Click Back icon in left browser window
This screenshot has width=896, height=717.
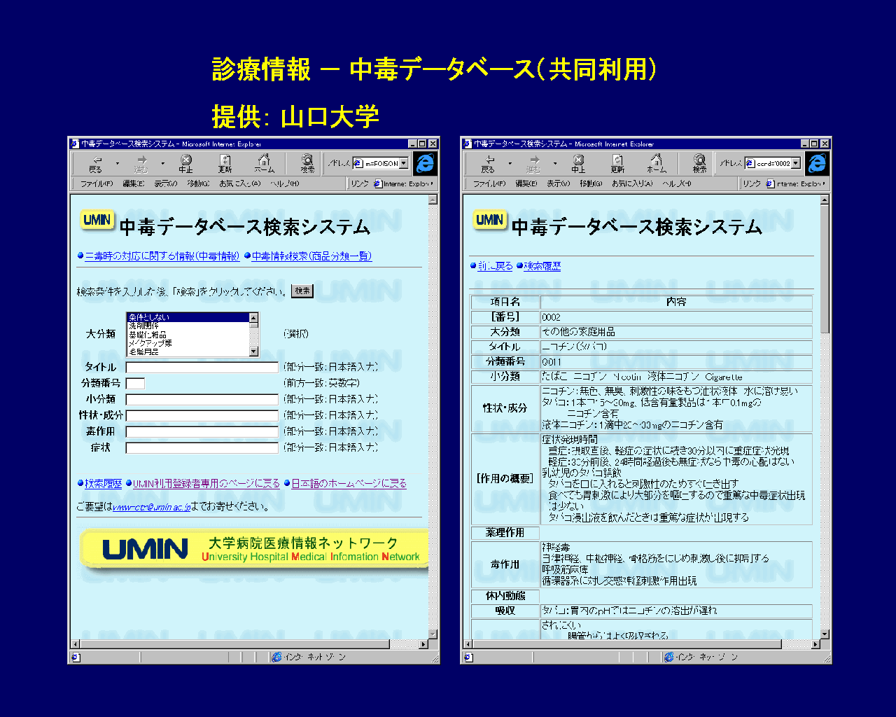96,163
